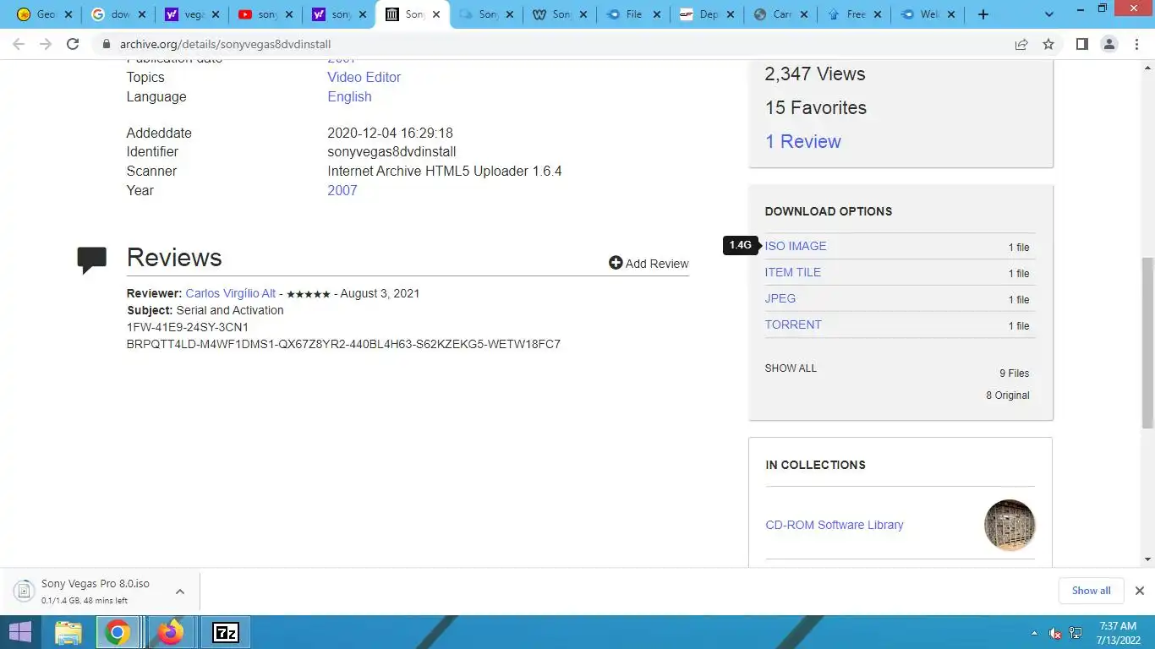Download the JPEG file
The height and width of the screenshot is (649, 1155).
(x=780, y=298)
